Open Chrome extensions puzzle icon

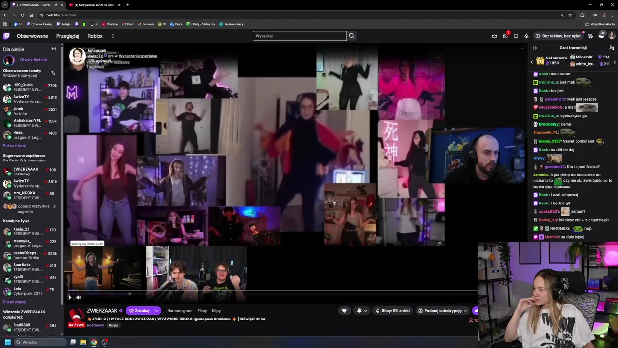pos(582,15)
